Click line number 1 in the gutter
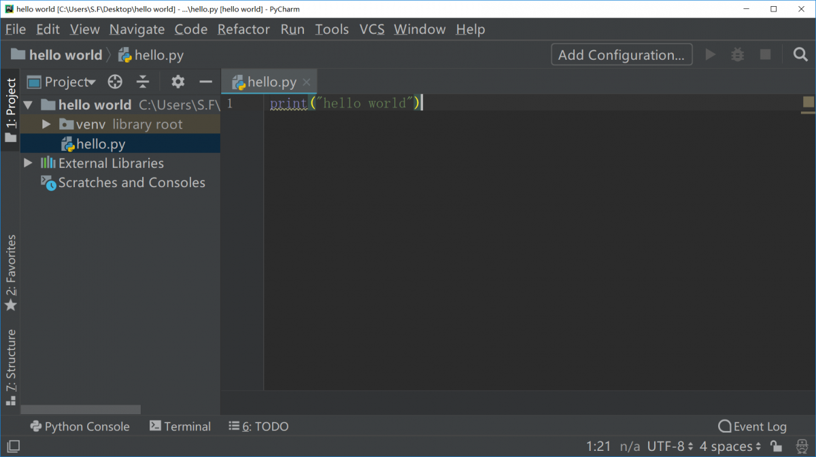Image resolution: width=816 pixels, height=457 pixels. click(230, 103)
